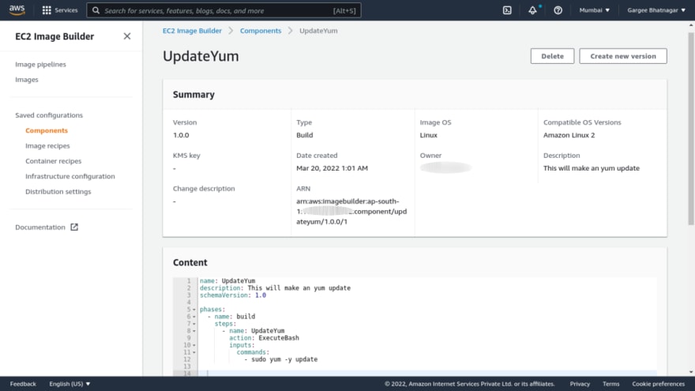Viewport: 695px width, 391px height.
Task: Focus the AWS services search box
Action: click(x=224, y=10)
